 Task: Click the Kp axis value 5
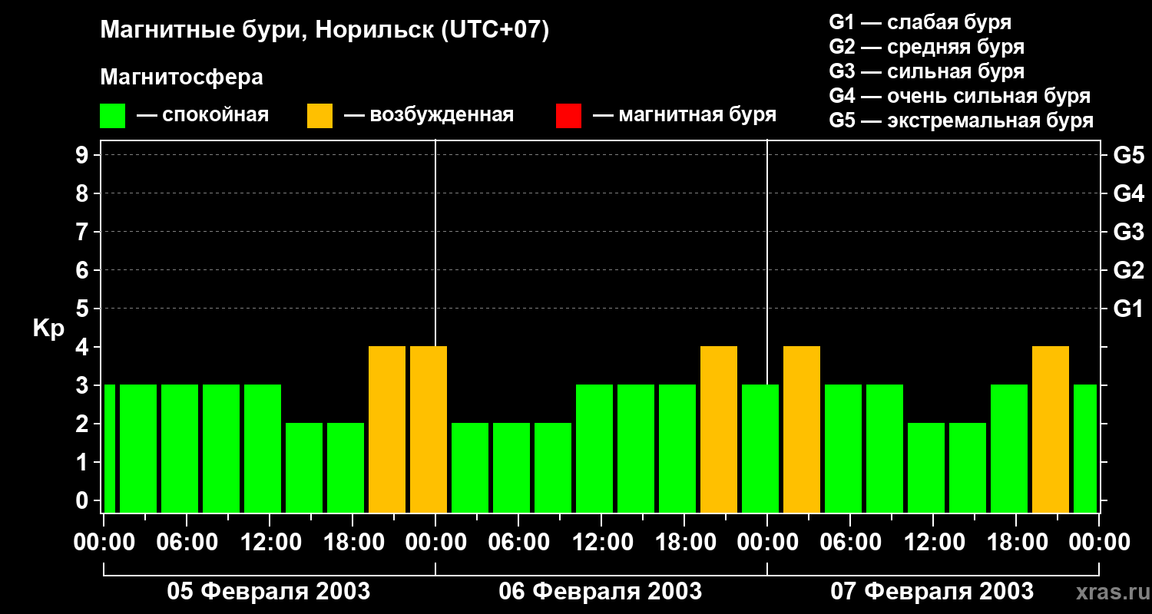84,309
